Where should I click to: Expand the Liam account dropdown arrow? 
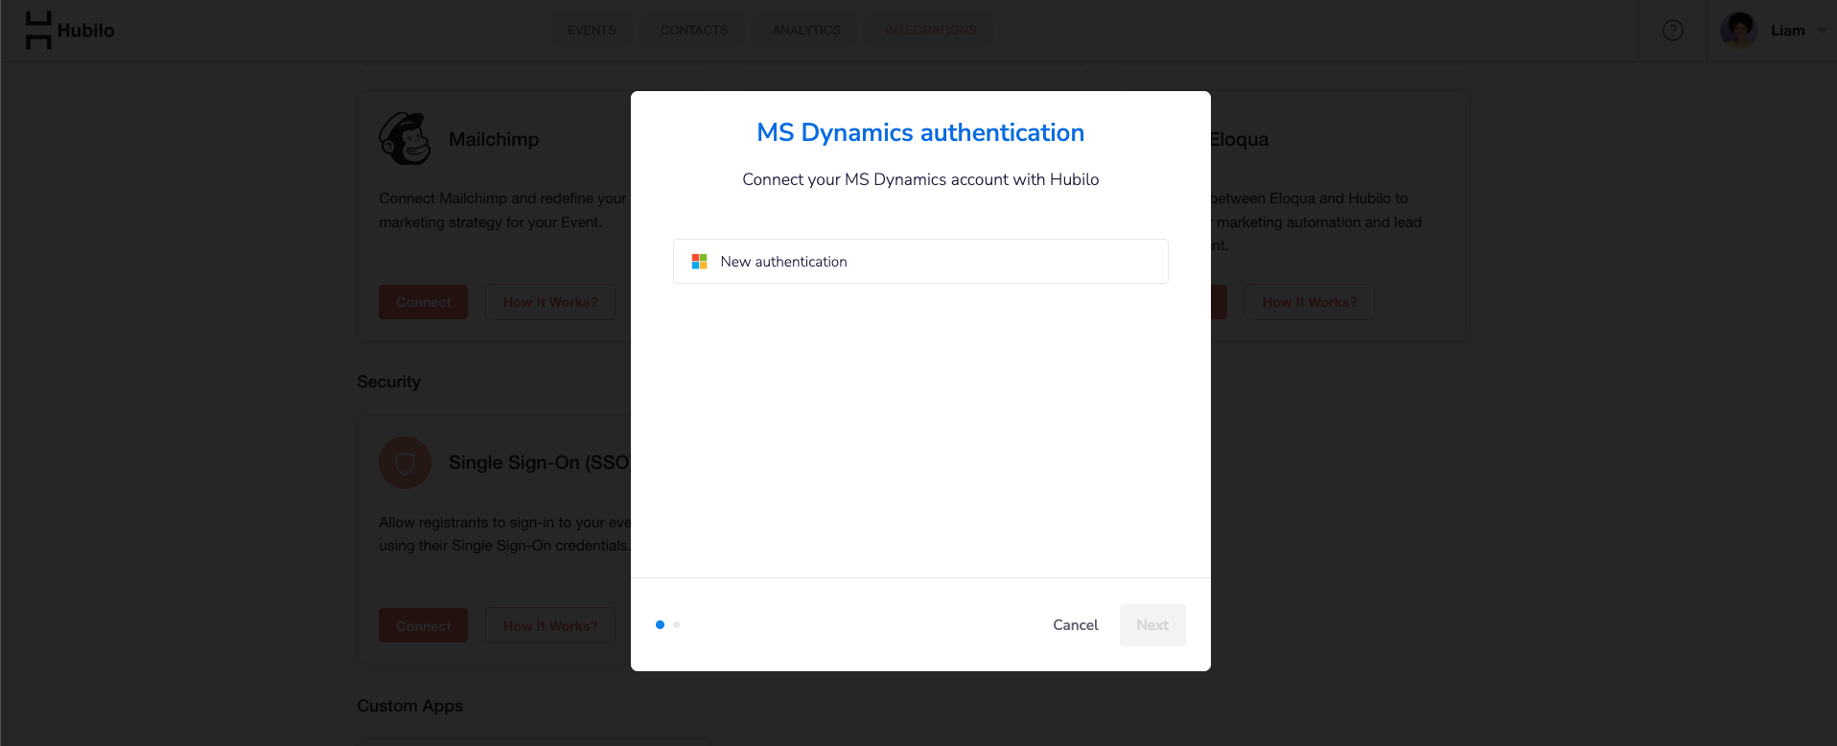click(1822, 31)
